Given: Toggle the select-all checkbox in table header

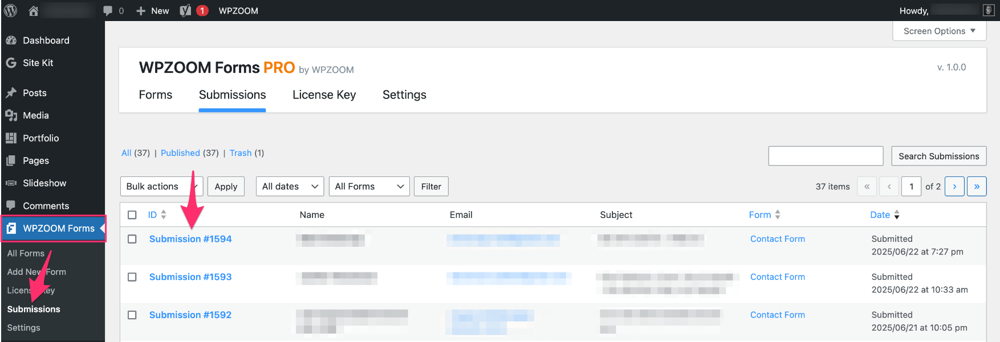Looking at the screenshot, I should pyautogui.click(x=132, y=215).
